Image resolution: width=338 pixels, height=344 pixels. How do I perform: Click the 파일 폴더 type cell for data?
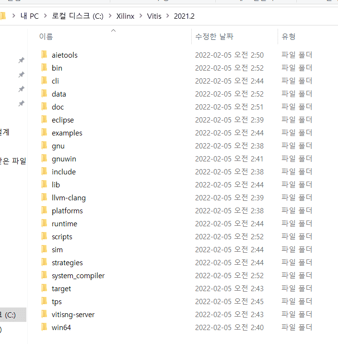(x=297, y=94)
